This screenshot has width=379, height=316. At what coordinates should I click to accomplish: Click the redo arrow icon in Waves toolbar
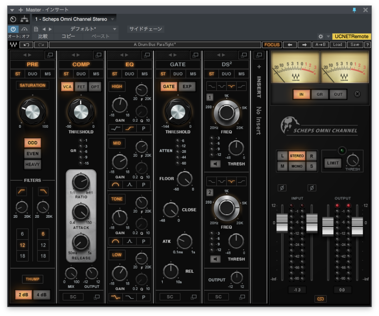pos(41,45)
